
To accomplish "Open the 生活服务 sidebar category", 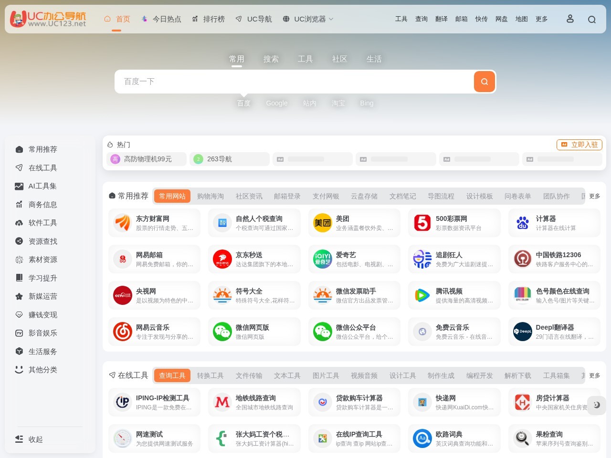I will point(43,351).
